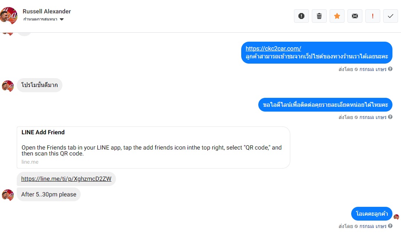Click seen-receipt avatar next to โอเคคะลูกค้า
Image resolution: width=401 pixels, height=247 pixels.
(396, 217)
